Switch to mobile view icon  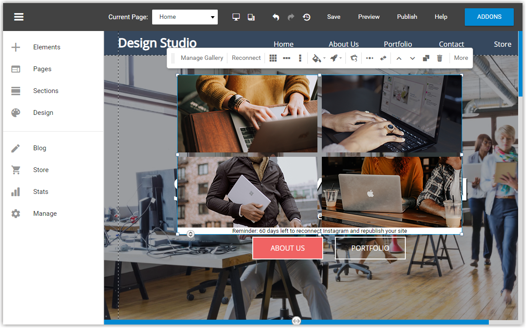pyautogui.click(x=251, y=17)
